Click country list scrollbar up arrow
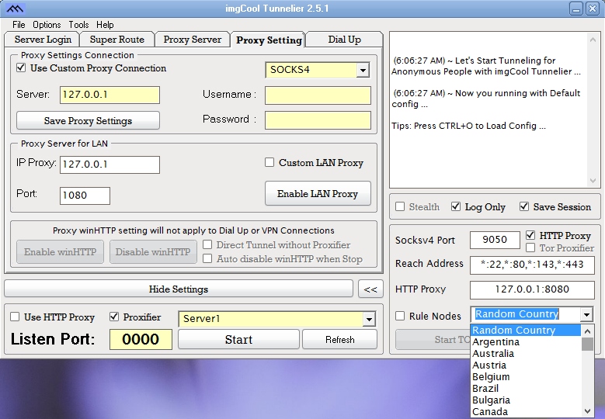The width and height of the screenshot is (605, 419). coord(587,331)
